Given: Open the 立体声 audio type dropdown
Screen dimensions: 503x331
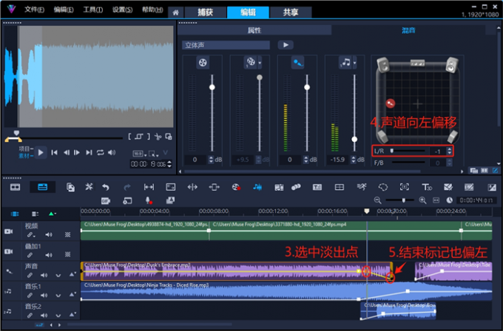Looking at the screenshot, I should (x=227, y=45).
